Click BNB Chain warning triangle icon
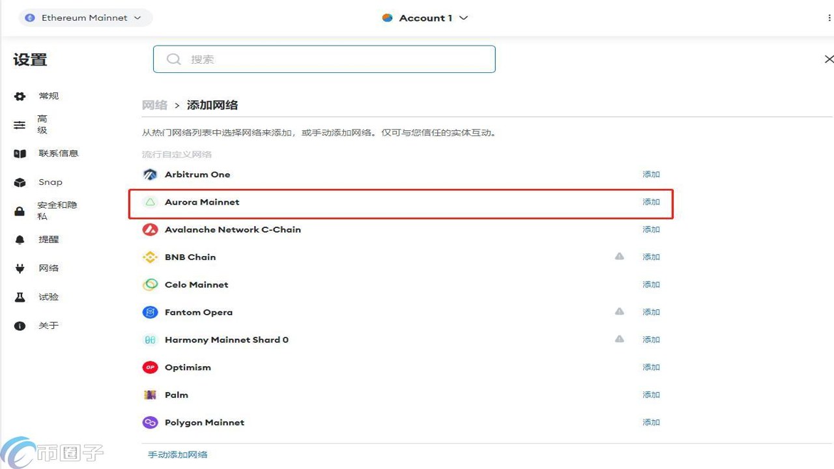834x469 pixels. tap(620, 257)
